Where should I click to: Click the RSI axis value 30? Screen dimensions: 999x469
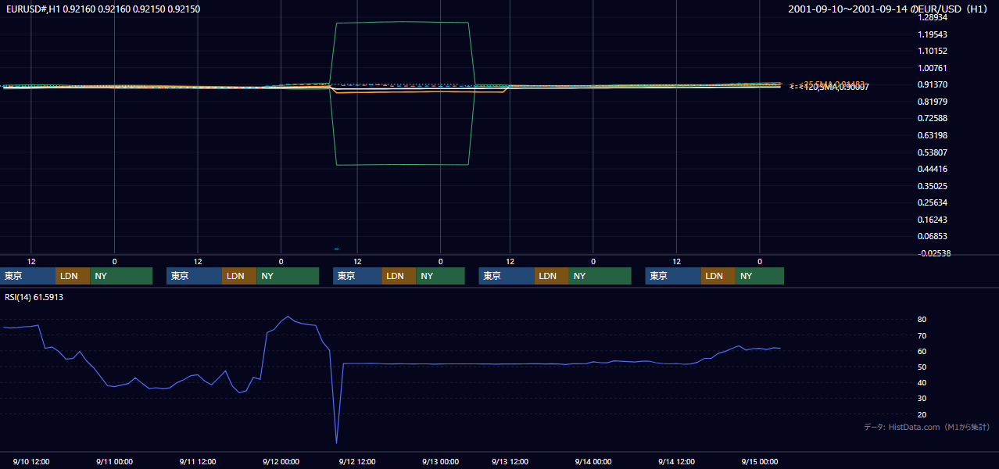922,399
